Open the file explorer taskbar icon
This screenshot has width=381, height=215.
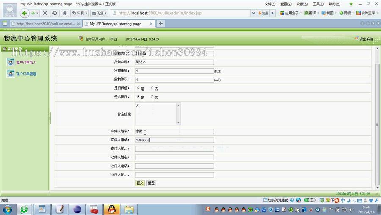tap(129, 209)
